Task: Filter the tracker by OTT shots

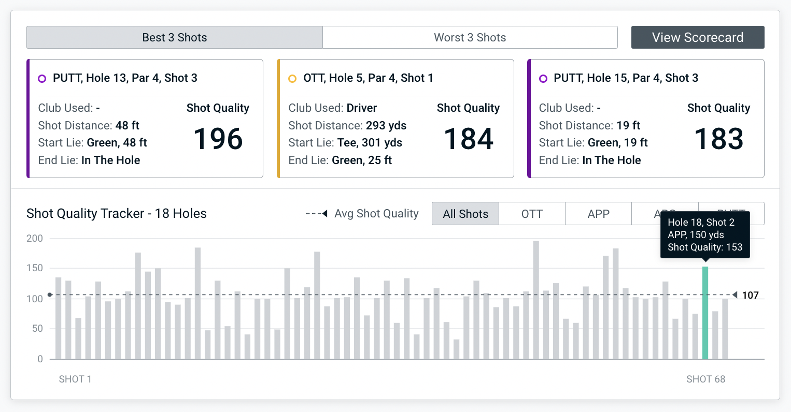Action: [532, 214]
